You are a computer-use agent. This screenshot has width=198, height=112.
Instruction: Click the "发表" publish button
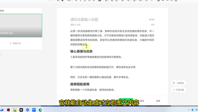(x=158, y=101)
